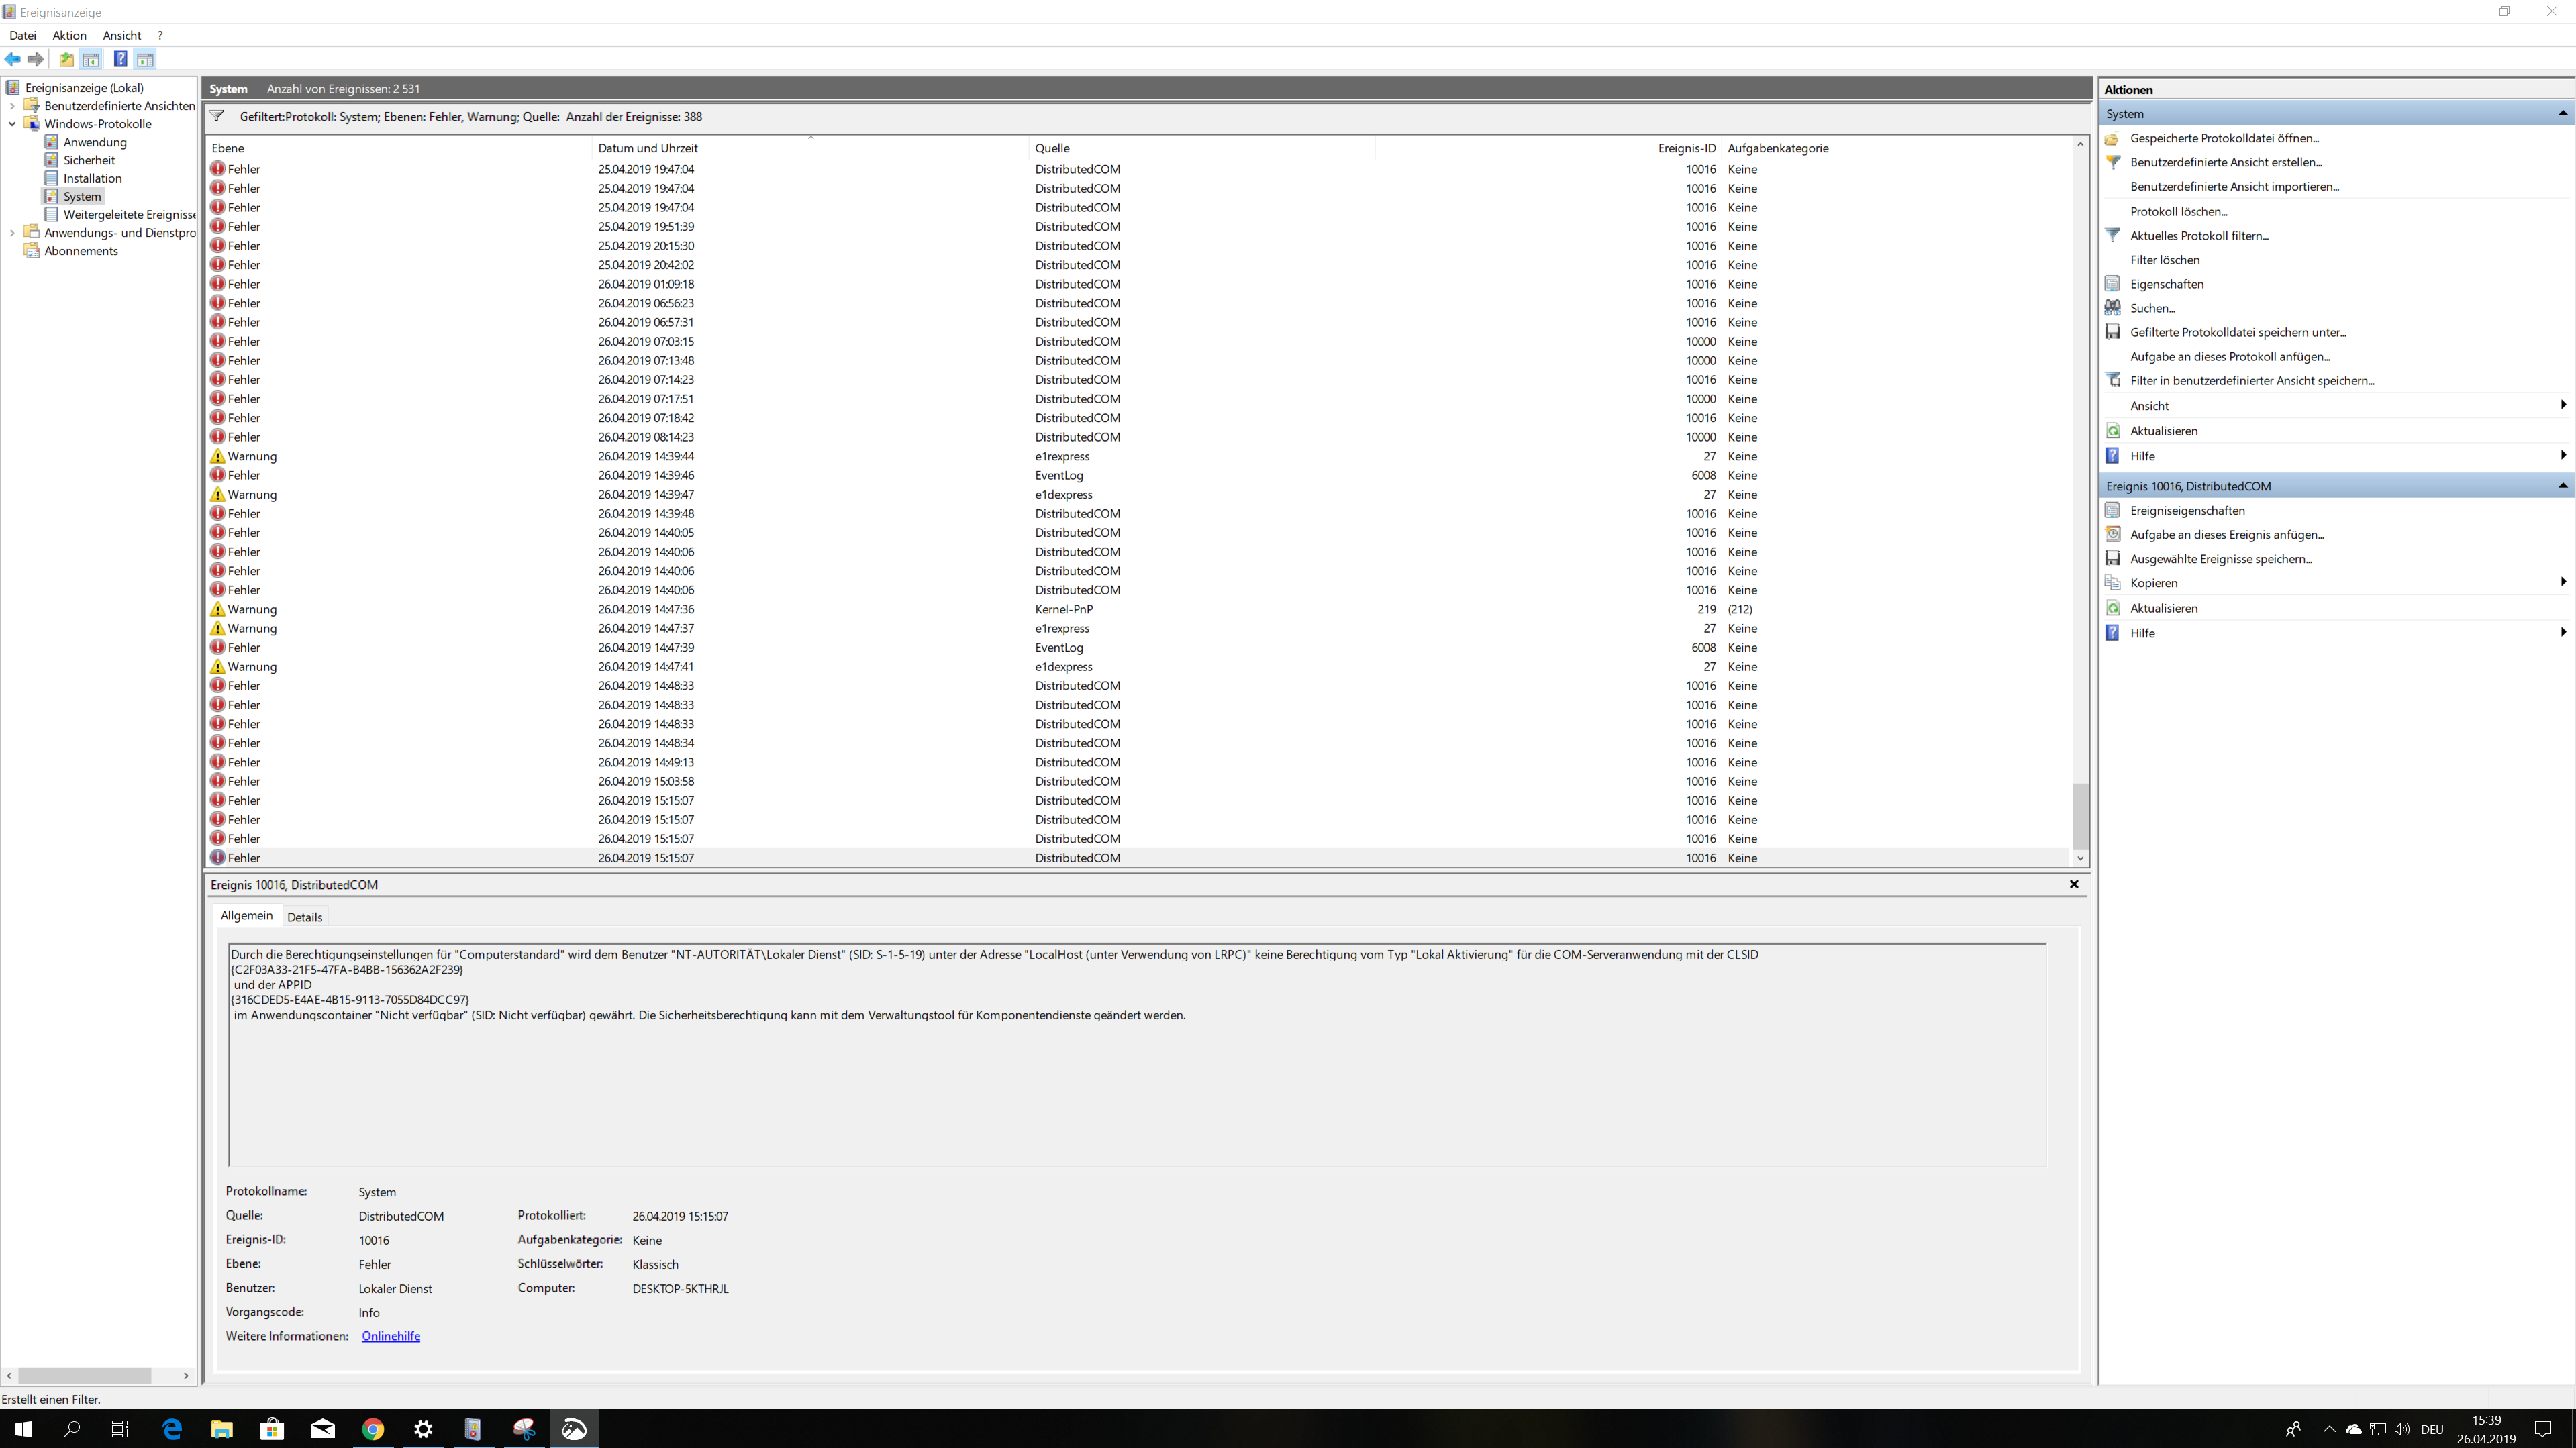2576x1448 pixels.
Task: Click the back arrow toolbar icon
Action: pyautogui.click(x=13, y=59)
